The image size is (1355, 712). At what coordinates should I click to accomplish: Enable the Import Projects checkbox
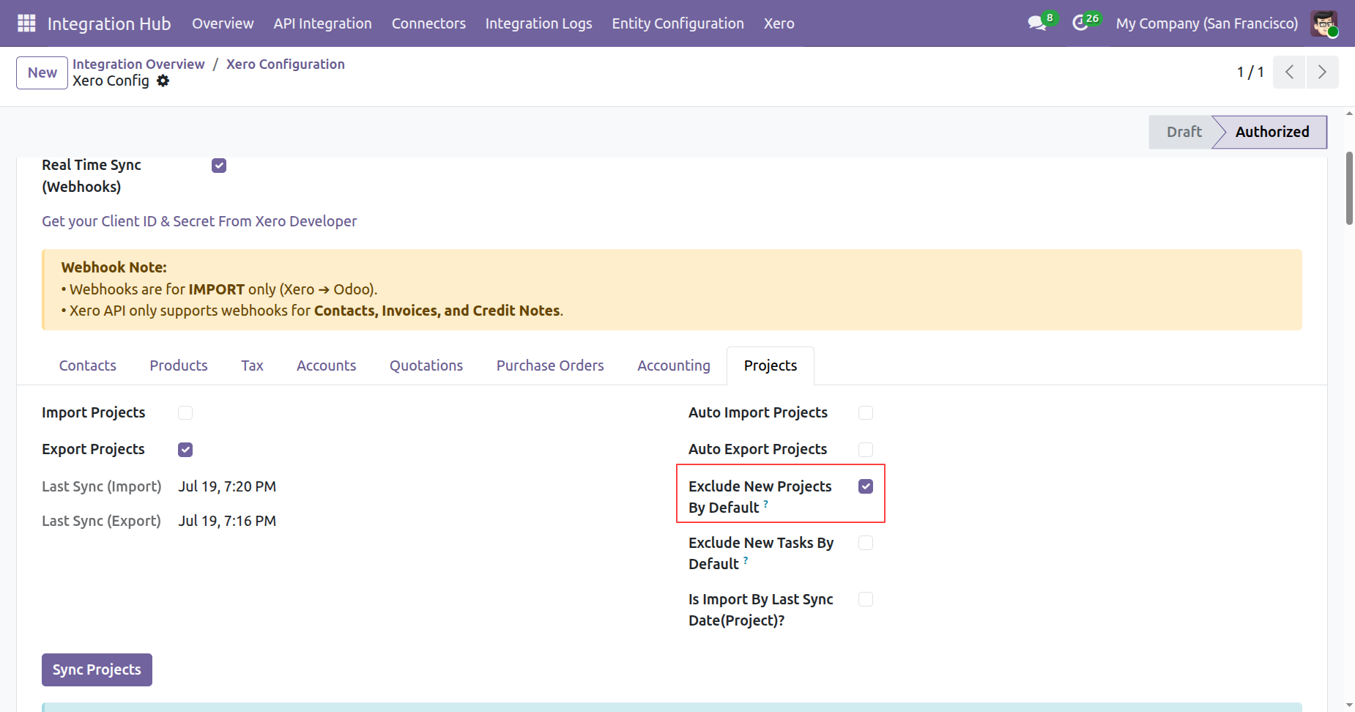(x=185, y=413)
